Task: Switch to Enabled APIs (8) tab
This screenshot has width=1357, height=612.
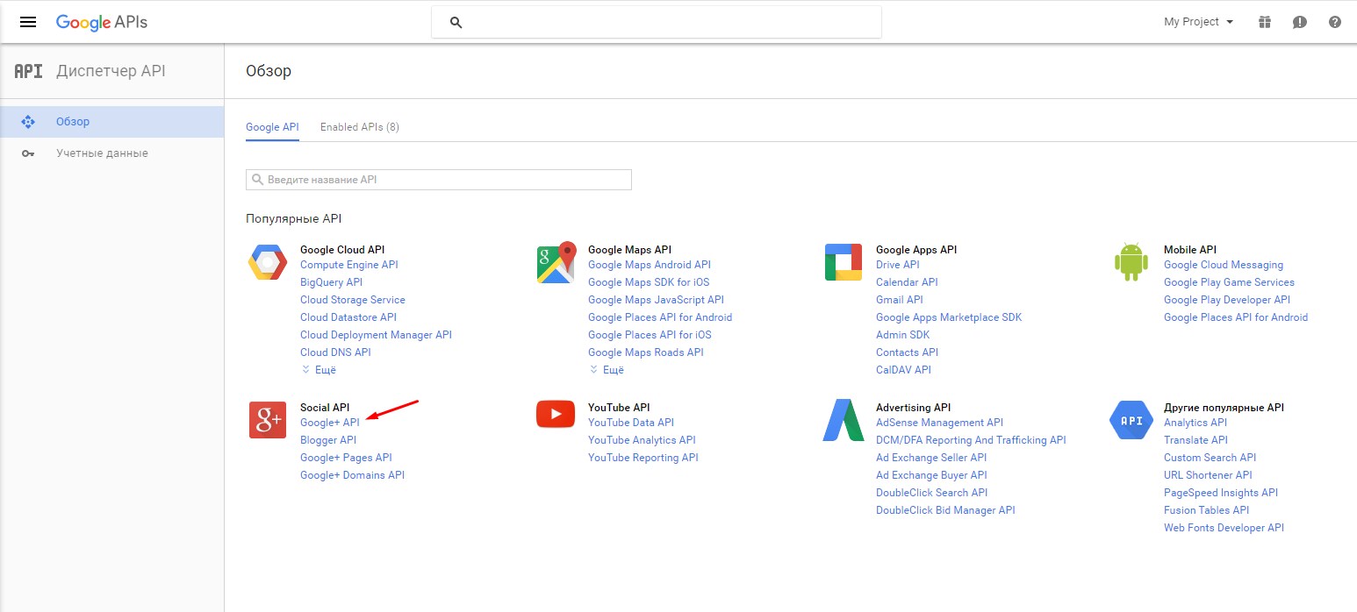Action: point(360,127)
